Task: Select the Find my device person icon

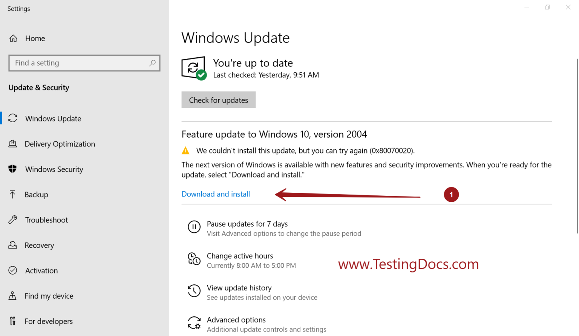Action: pos(13,296)
